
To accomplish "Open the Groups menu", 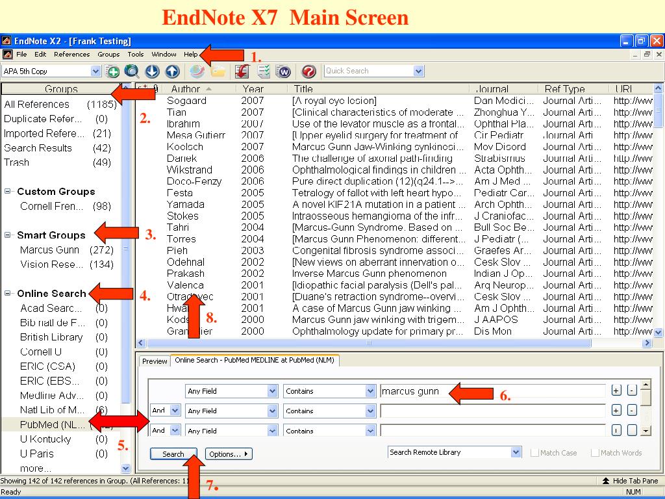I will (x=108, y=55).
